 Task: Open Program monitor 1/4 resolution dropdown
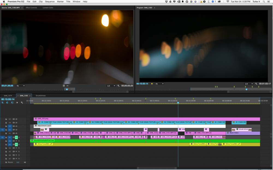pos(248,84)
